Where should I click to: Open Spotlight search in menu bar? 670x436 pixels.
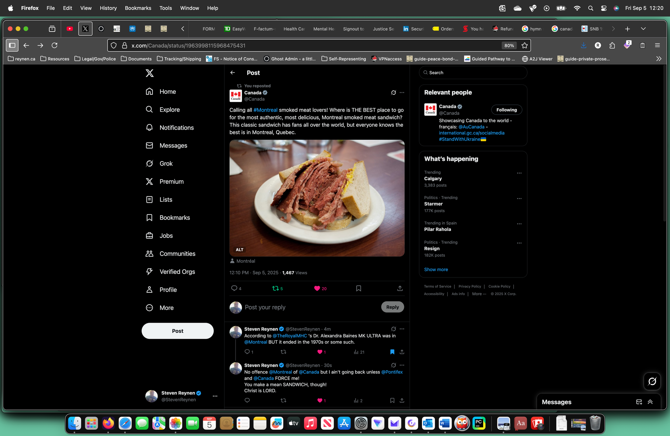click(x=591, y=8)
